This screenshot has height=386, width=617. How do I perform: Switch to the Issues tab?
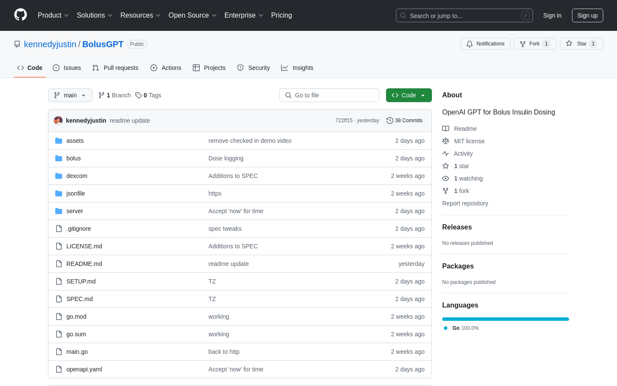tap(67, 68)
